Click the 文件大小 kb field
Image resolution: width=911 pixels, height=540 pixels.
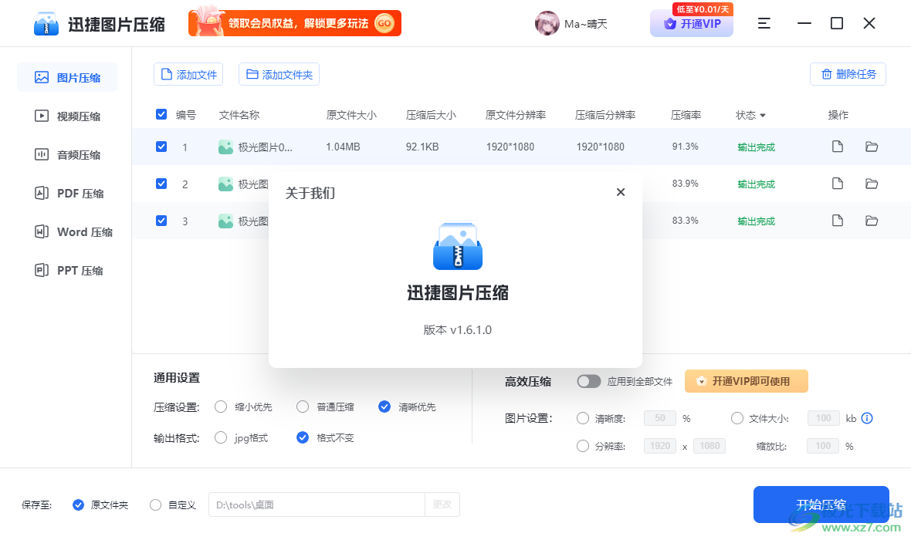point(823,418)
